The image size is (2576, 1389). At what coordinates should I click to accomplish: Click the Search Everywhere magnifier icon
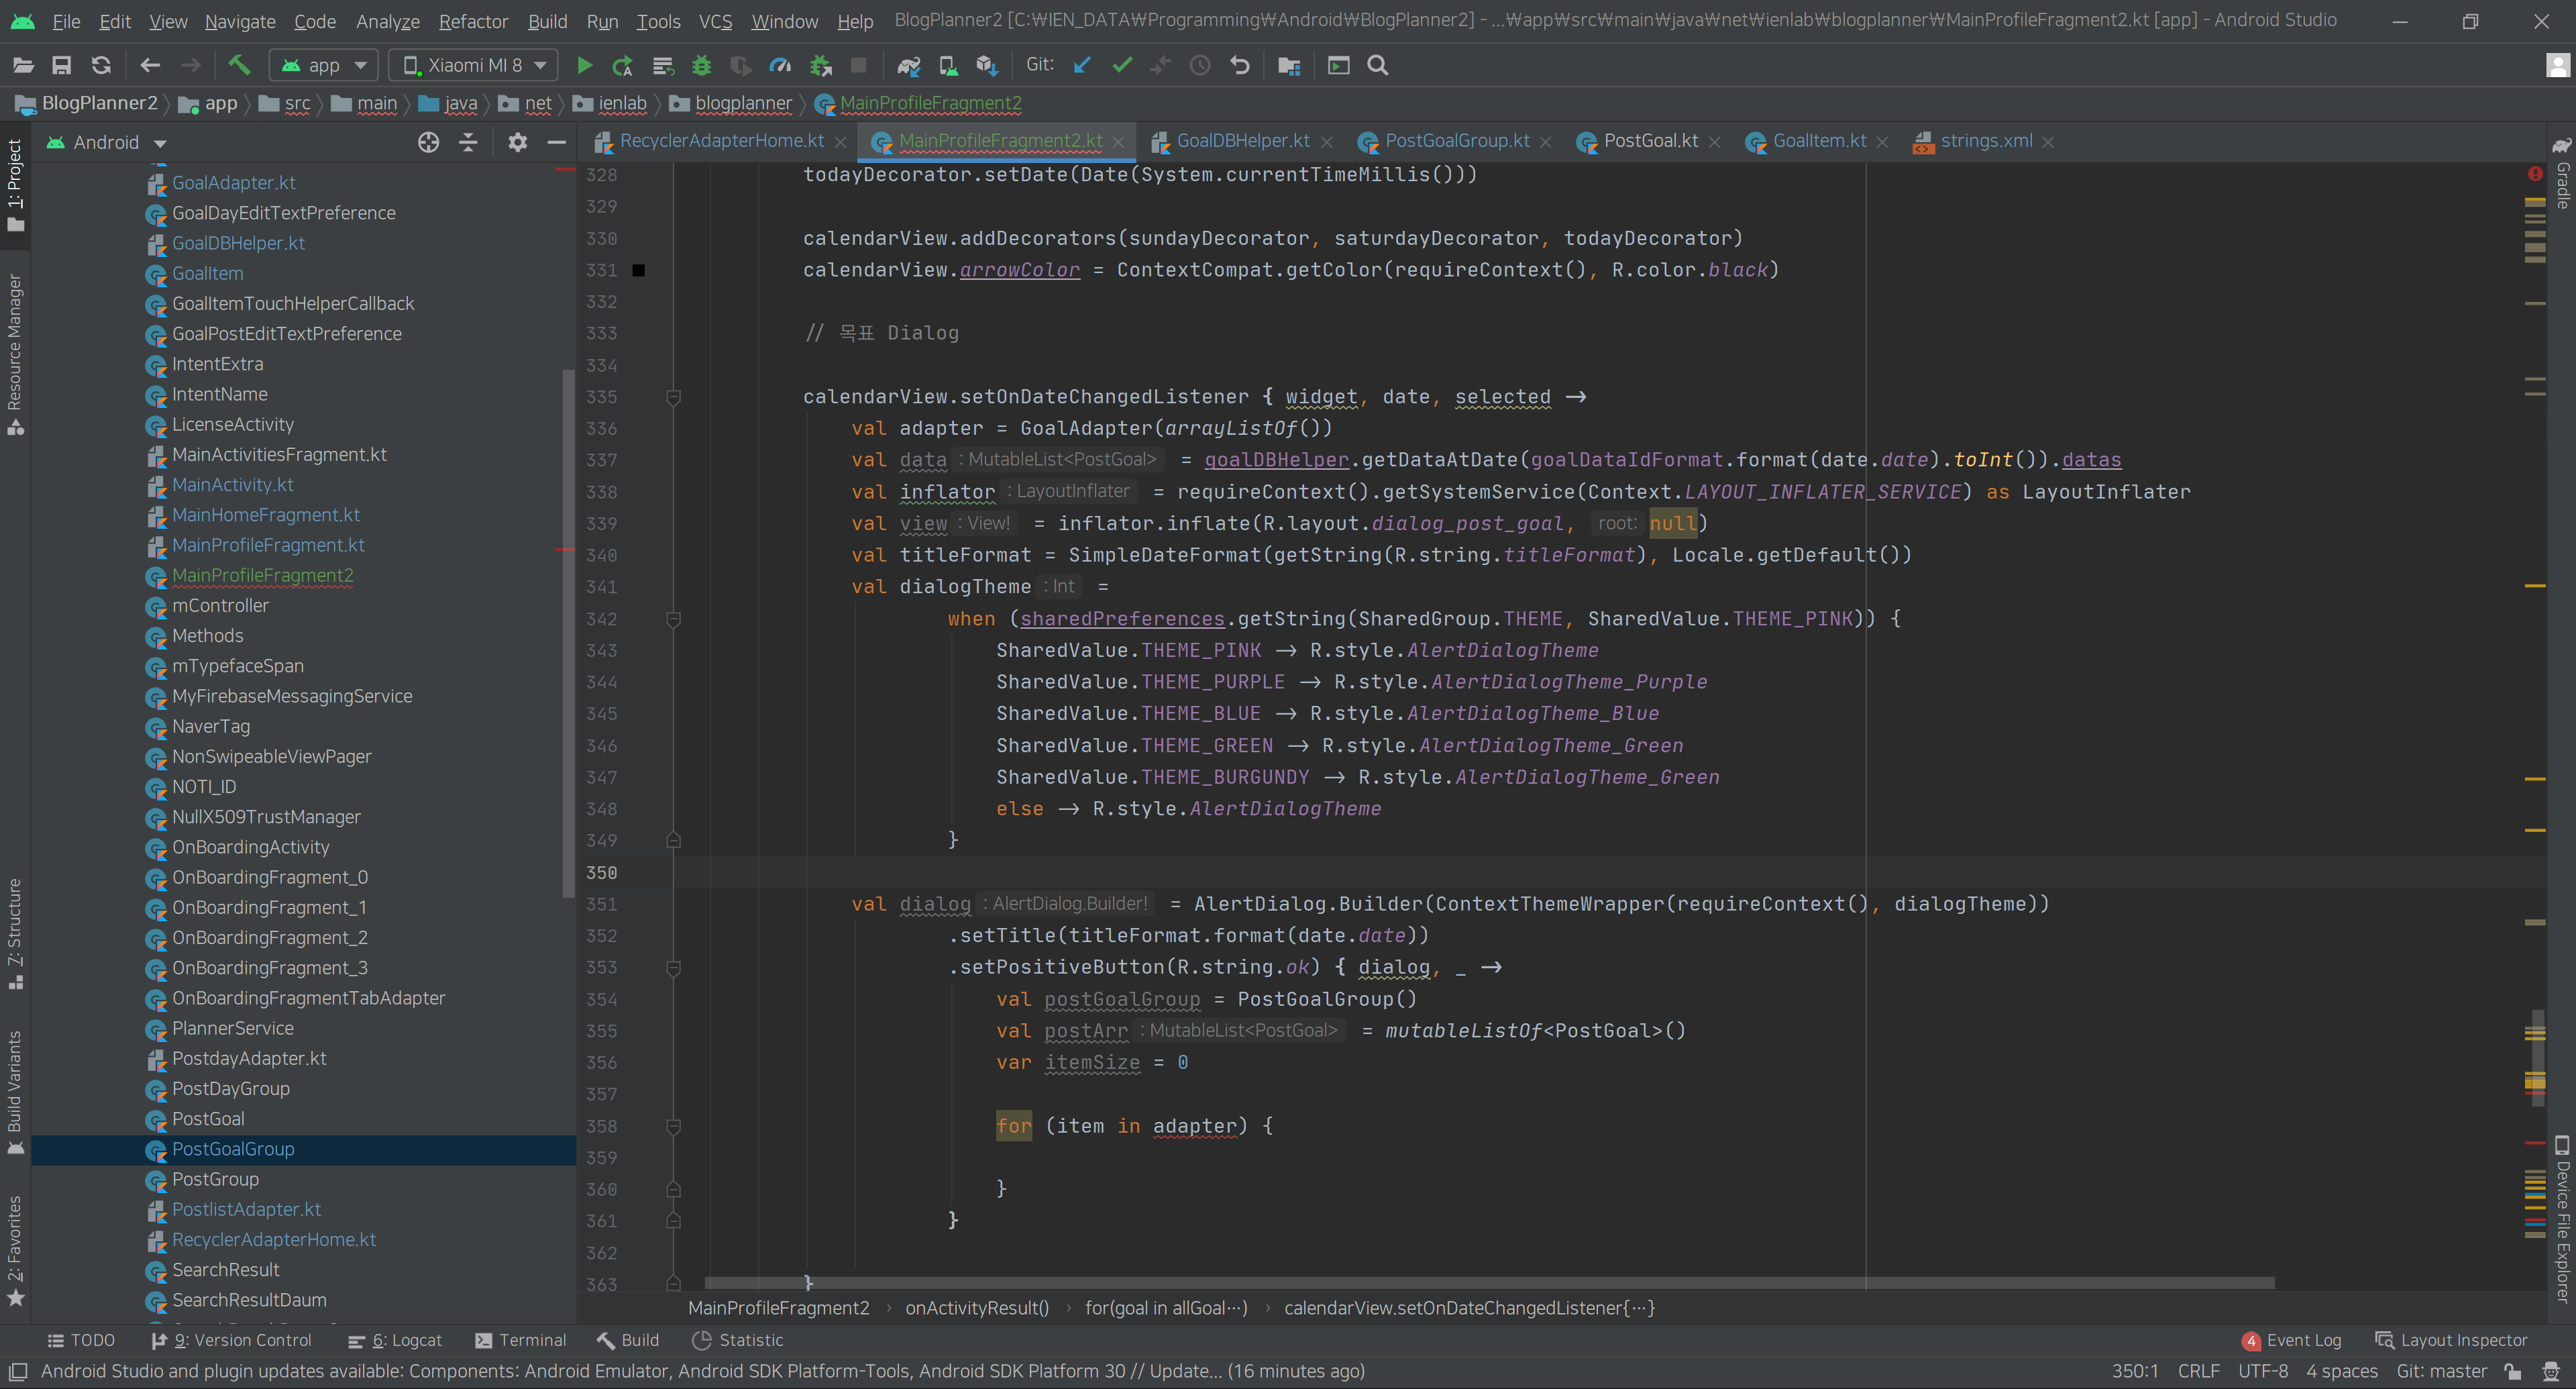tap(1377, 66)
